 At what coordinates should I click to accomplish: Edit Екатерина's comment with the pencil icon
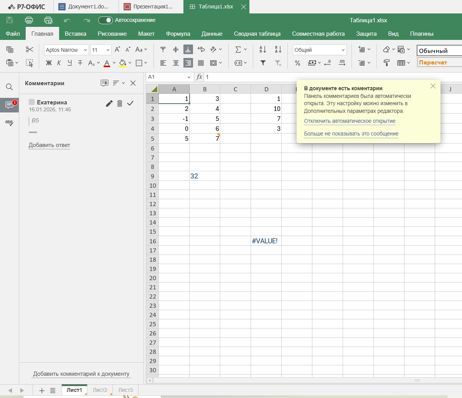(109, 103)
